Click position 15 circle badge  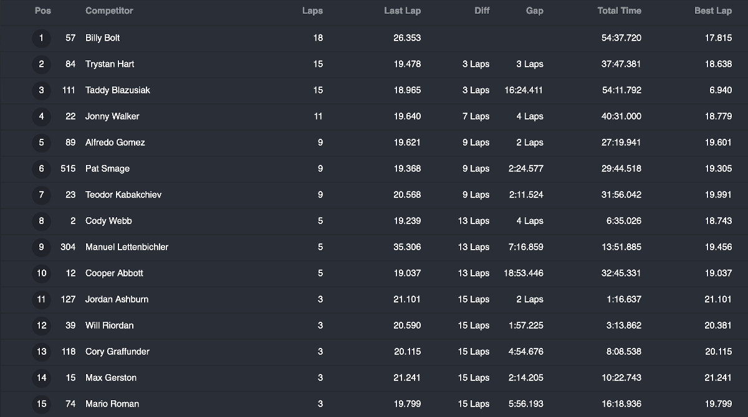[42, 404]
